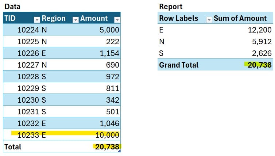Click the Total label in the data table
Screen dimensions: 275x156
(x=13, y=147)
